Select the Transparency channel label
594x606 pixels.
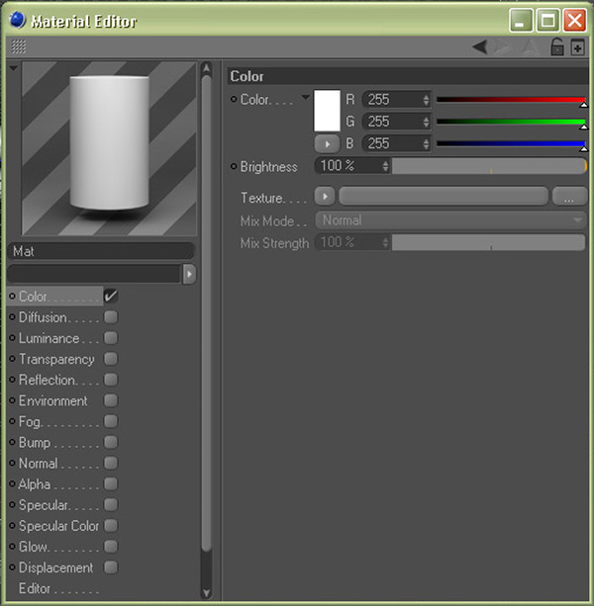click(56, 359)
